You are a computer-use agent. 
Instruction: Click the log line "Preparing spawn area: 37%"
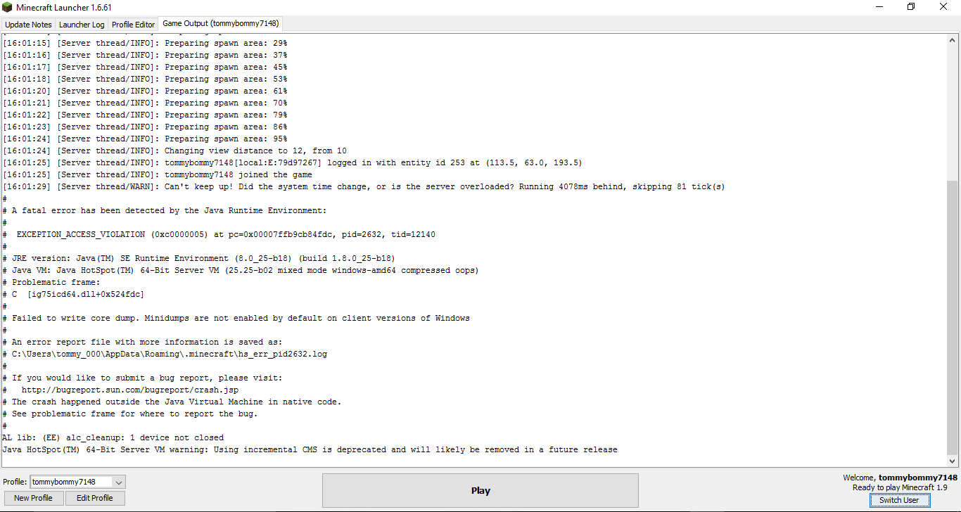click(145, 55)
